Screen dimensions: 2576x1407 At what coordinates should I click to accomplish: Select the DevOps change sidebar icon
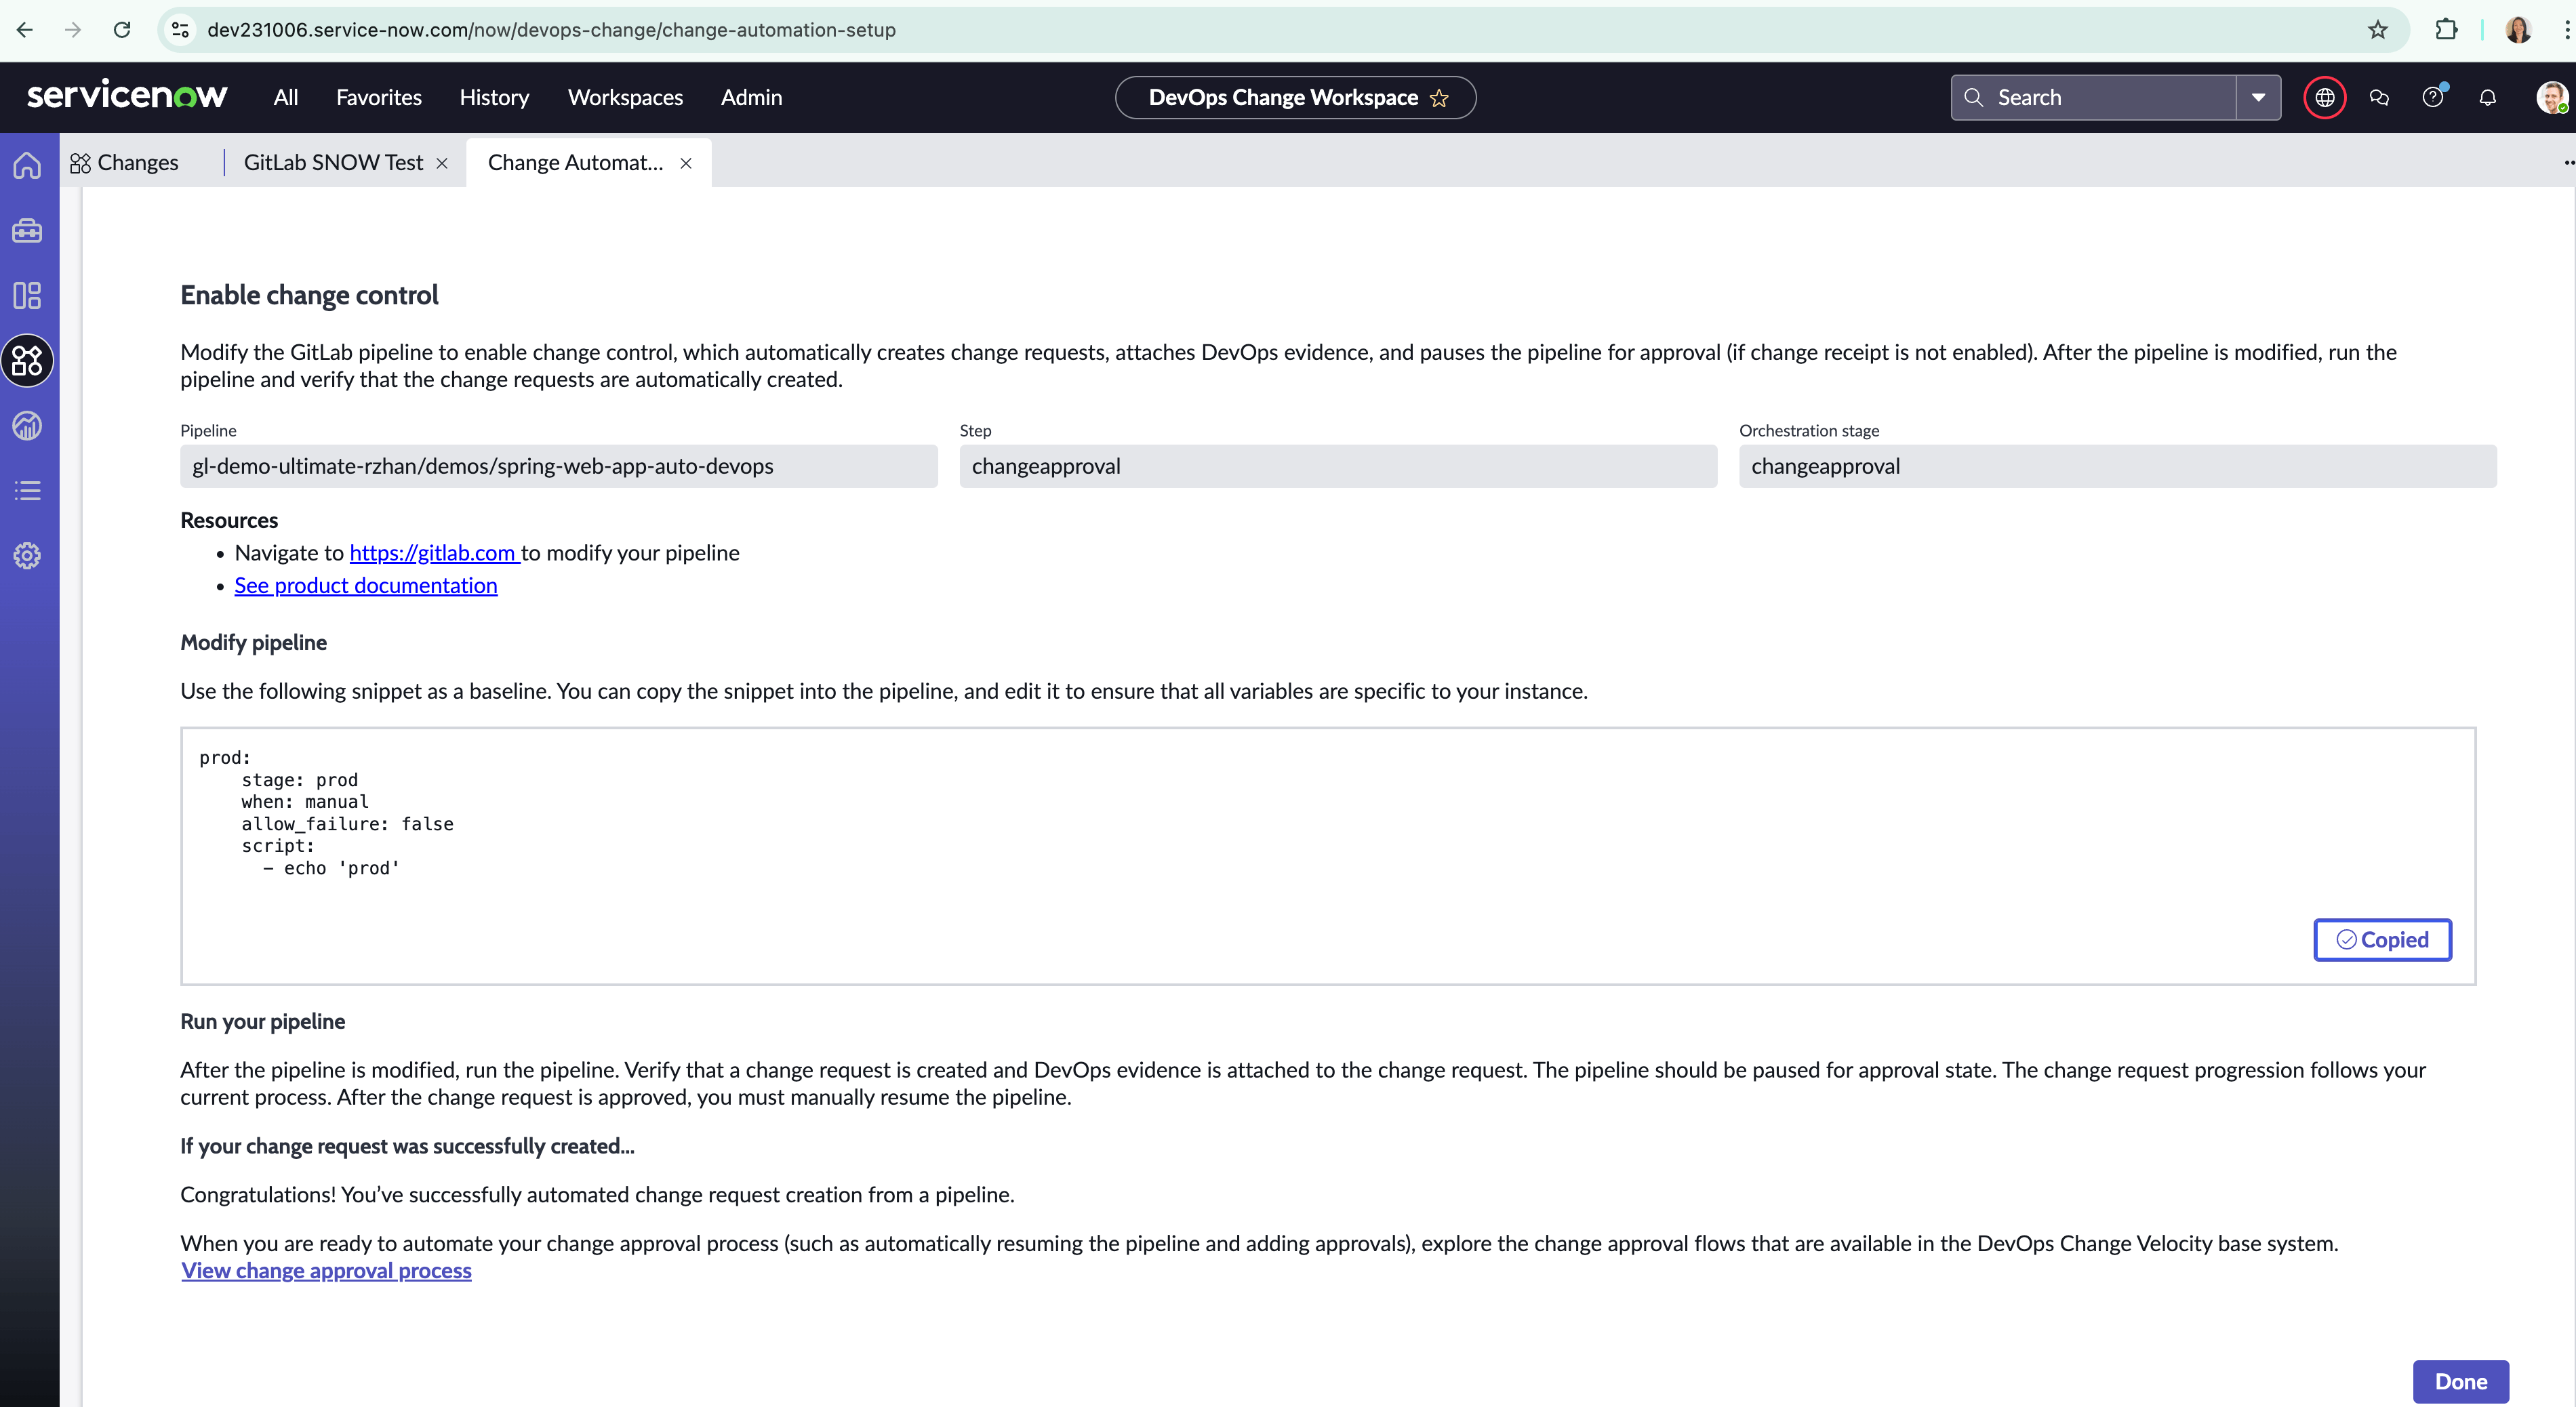(27, 361)
